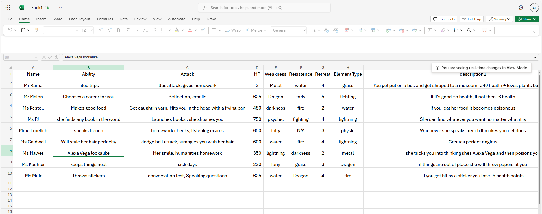Click the Format Painter brush icon

tap(36, 30)
